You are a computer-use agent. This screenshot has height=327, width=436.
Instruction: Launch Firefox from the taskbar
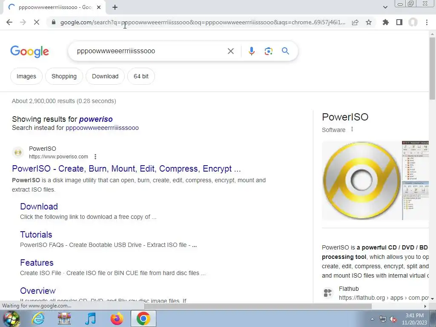point(117,318)
